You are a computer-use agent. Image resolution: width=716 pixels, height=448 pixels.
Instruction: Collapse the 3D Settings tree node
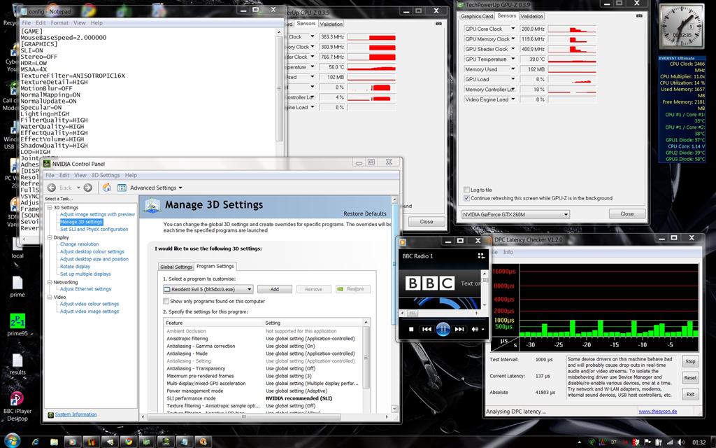tap(50, 207)
